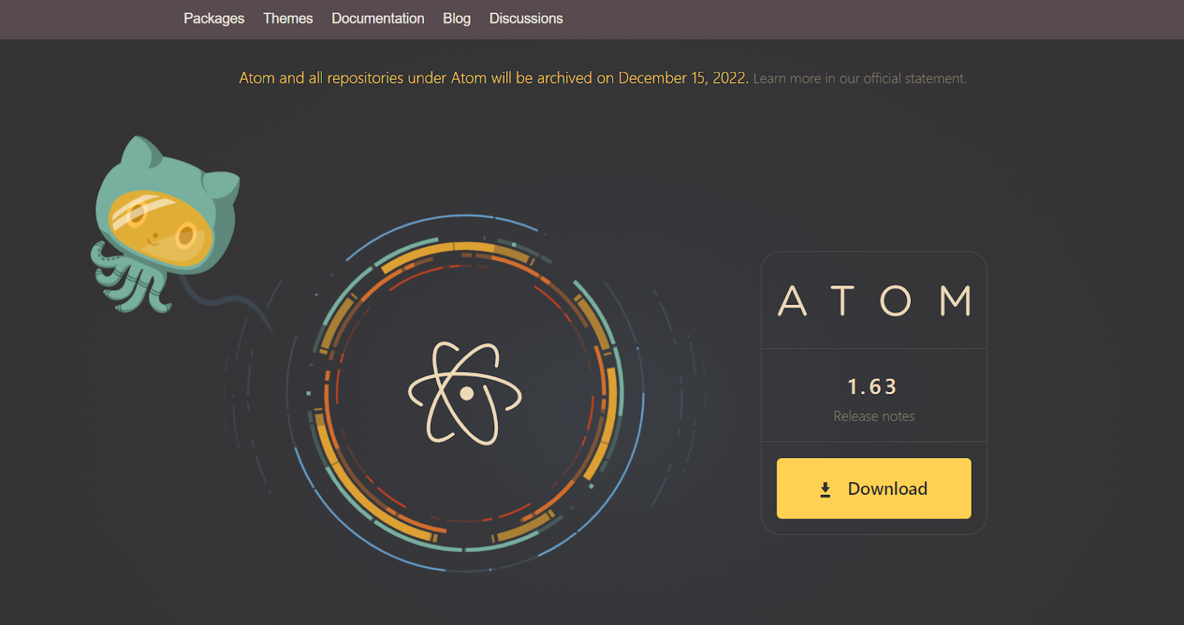
Task: Click the Atom logo in the circle center
Action: [465, 393]
